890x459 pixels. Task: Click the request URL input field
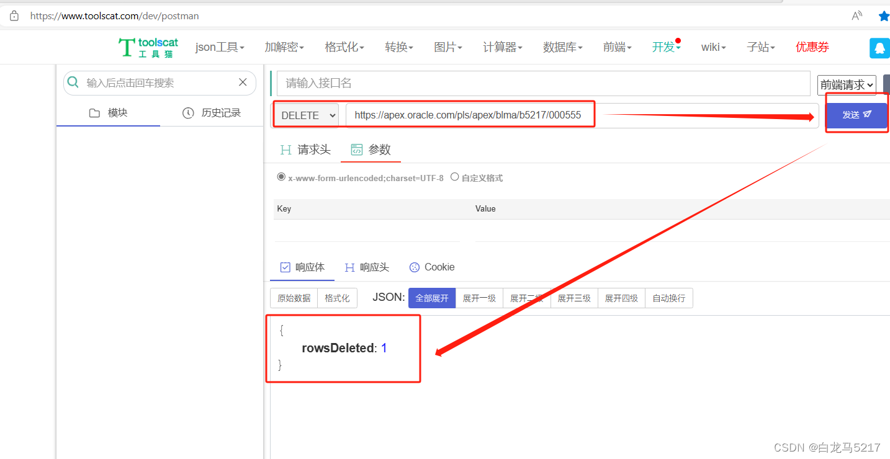pos(582,115)
